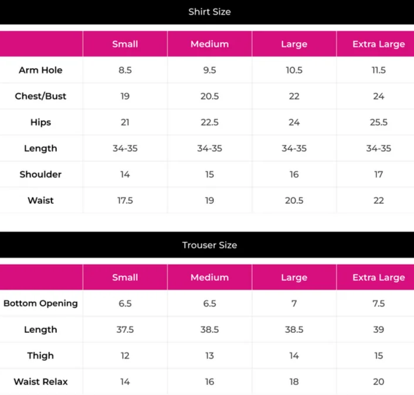Viewport: 414px width, 395px height.
Task: Click Arm Hole value 8.5 for Small
Action: click(x=125, y=70)
